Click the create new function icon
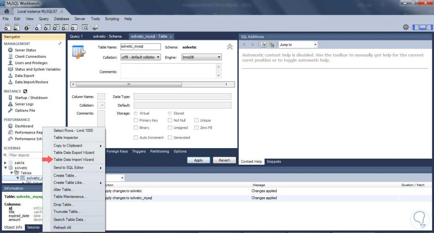The width and height of the screenshot is (434, 233). (x=75, y=27)
